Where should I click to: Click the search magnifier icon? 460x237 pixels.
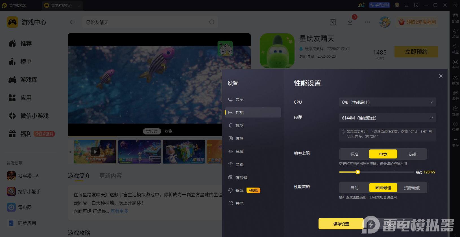[212, 22]
